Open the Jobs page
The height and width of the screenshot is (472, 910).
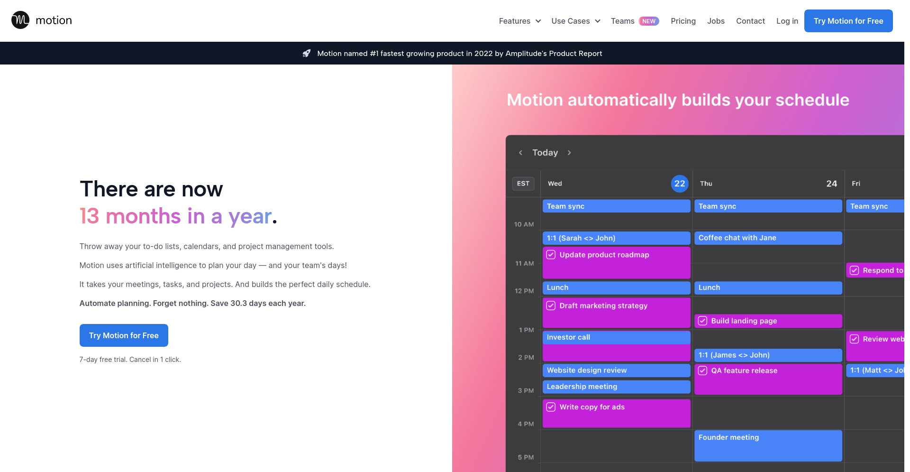pos(716,21)
